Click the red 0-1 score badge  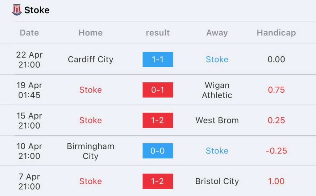[x=158, y=90]
